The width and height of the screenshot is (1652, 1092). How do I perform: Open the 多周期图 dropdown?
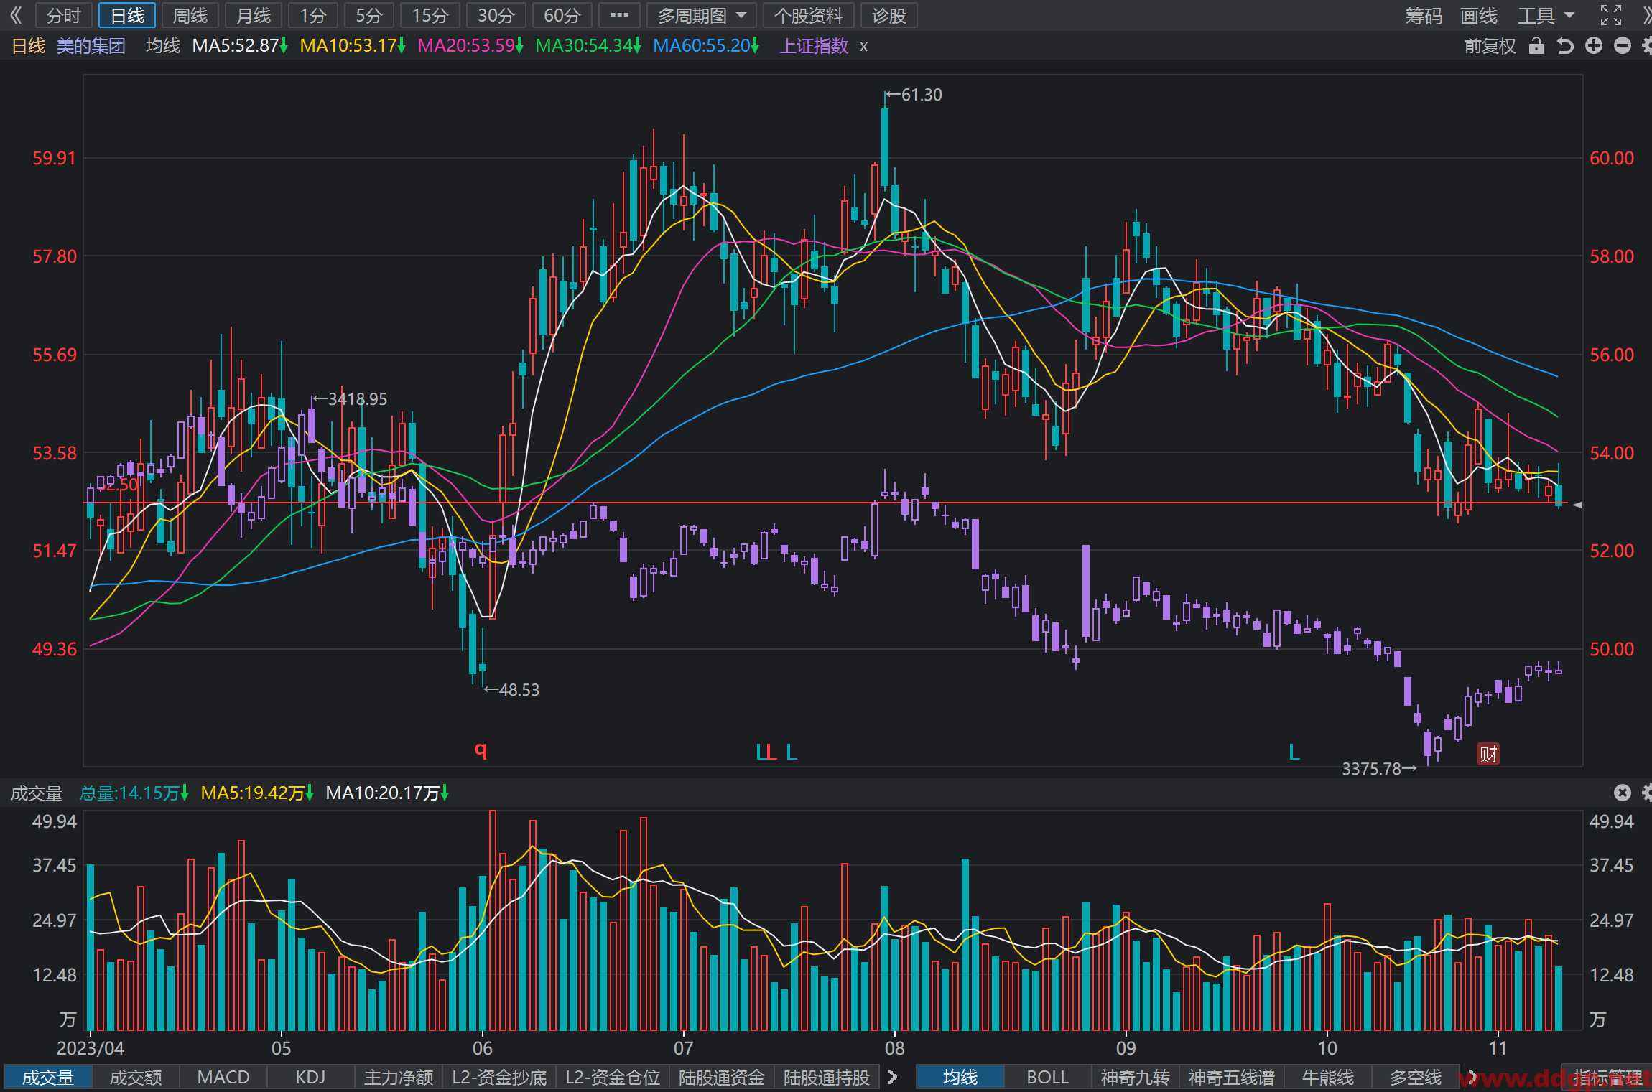click(x=702, y=15)
